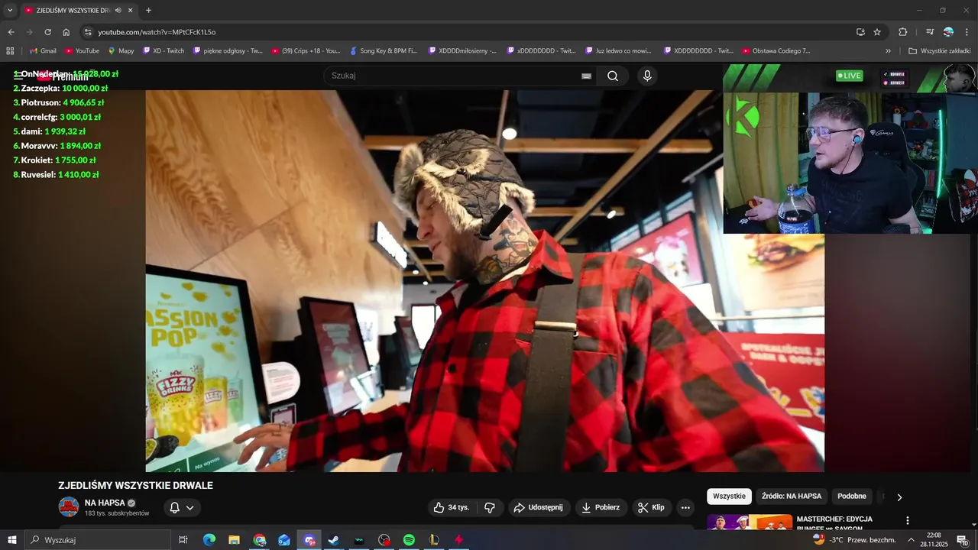Open the weather widget showing -3°C
Viewport: 978px width, 550px height.
(853, 540)
